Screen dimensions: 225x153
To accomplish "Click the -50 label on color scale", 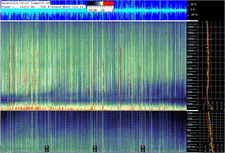I will 102,10.
